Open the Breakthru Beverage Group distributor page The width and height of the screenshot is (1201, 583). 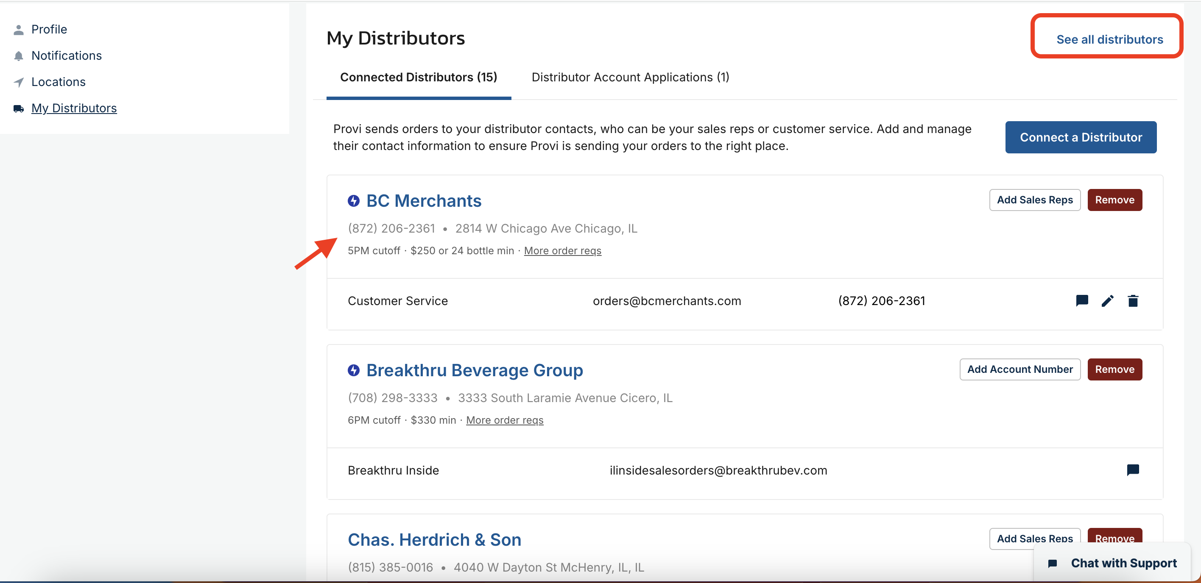[x=475, y=370]
